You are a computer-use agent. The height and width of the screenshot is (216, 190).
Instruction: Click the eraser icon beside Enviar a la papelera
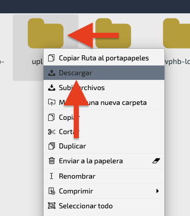pyautogui.click(x=156, y=161)
